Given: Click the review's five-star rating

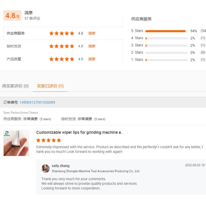Looking at the screenshot, I should tap(49, 140).
